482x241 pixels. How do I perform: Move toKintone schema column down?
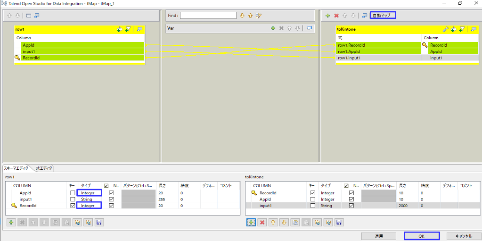point(284,223)
